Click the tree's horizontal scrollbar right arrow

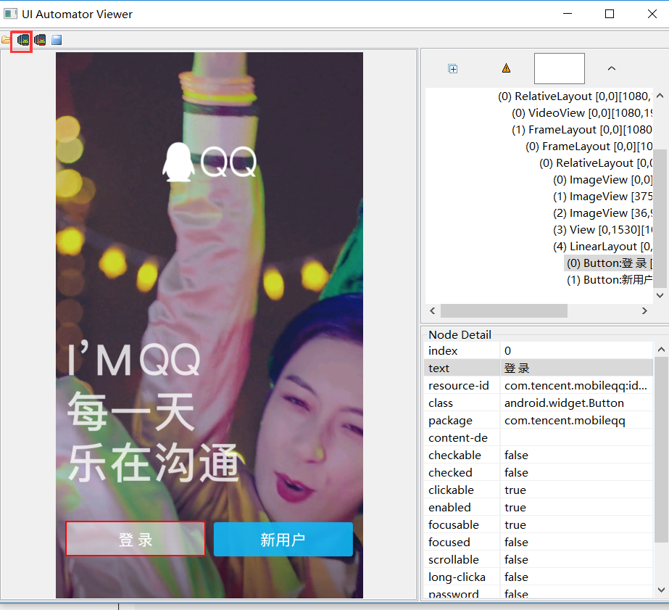click(644, 310)
